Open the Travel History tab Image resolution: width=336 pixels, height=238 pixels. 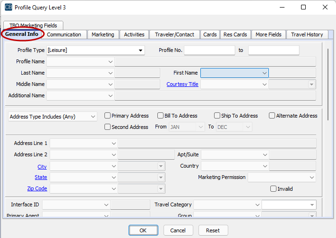pyautogui.click(x=307, y=34)
